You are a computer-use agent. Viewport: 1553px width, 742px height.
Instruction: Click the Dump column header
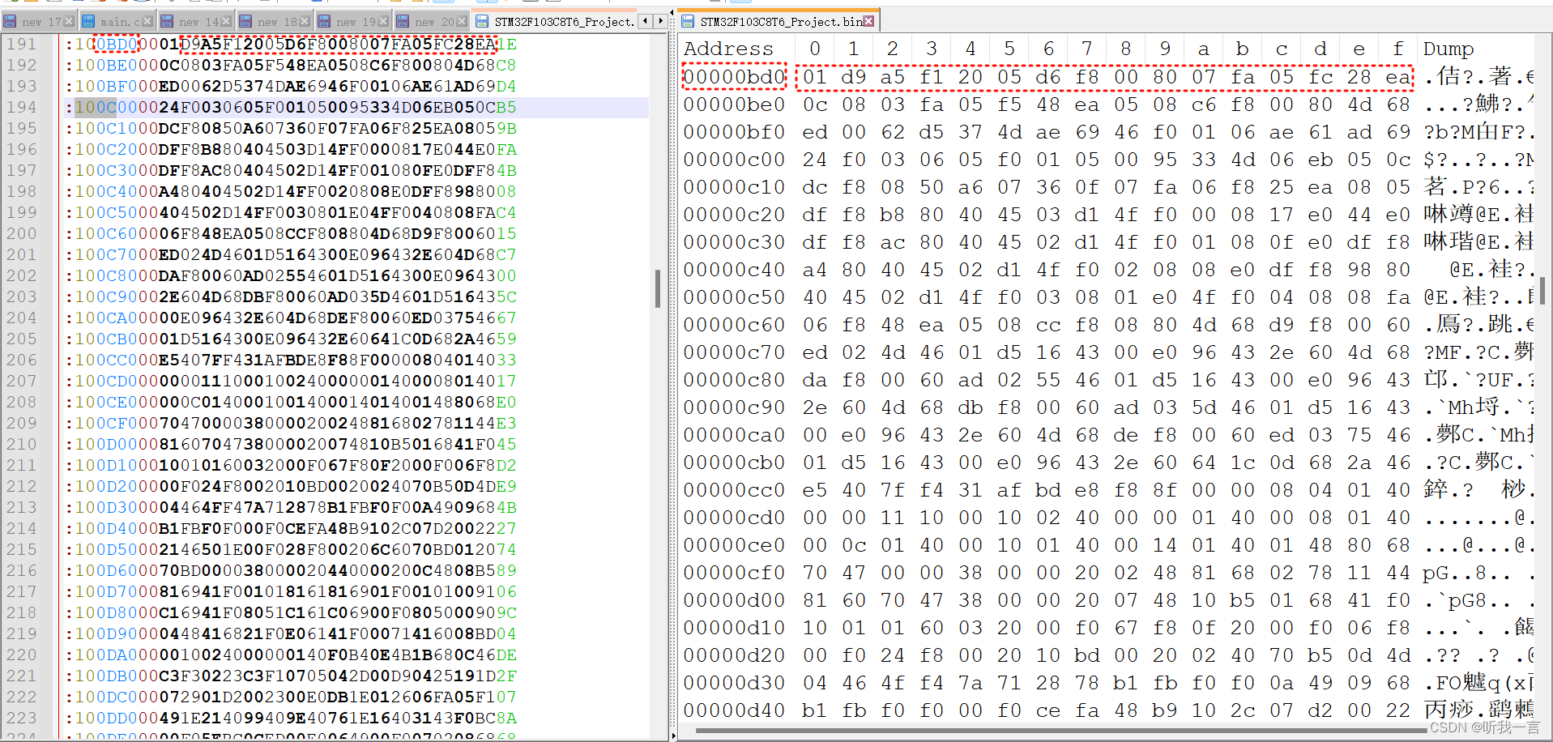pos(1448,49)
